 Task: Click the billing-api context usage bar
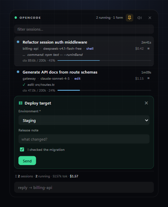104,61
